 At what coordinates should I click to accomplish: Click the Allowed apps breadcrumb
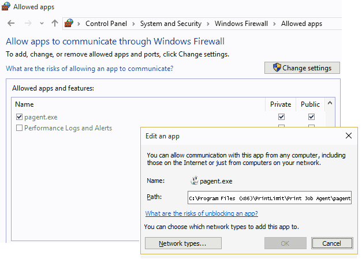[x=301, y=24]
